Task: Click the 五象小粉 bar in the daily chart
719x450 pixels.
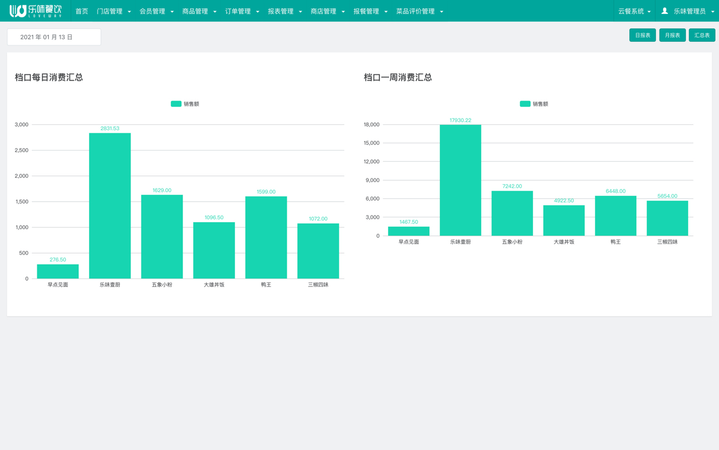Action: [x=162, y=237]
